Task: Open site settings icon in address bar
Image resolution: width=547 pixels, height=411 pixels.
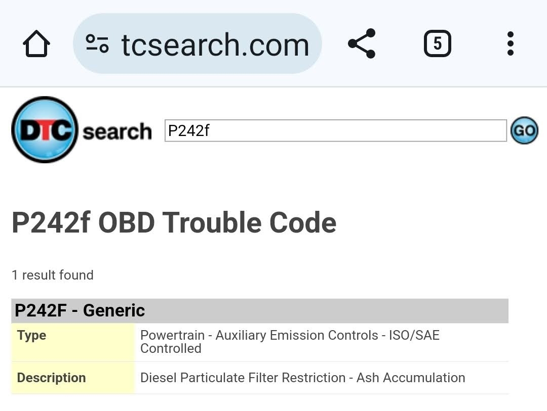Action: tap(97, 44)
